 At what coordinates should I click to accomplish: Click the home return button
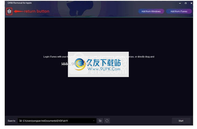pyautogui.click(x=9, y=11)
